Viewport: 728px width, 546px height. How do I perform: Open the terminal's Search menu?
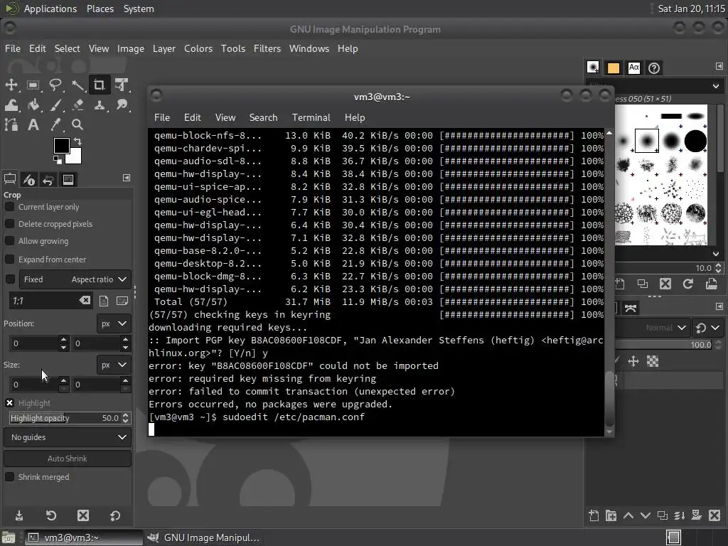pyautogui.click(x=263, y=117)
